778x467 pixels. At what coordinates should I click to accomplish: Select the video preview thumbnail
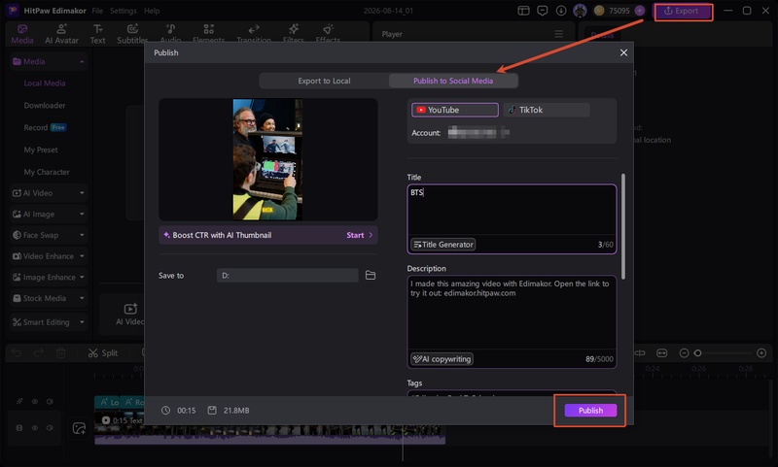point(267,159)
